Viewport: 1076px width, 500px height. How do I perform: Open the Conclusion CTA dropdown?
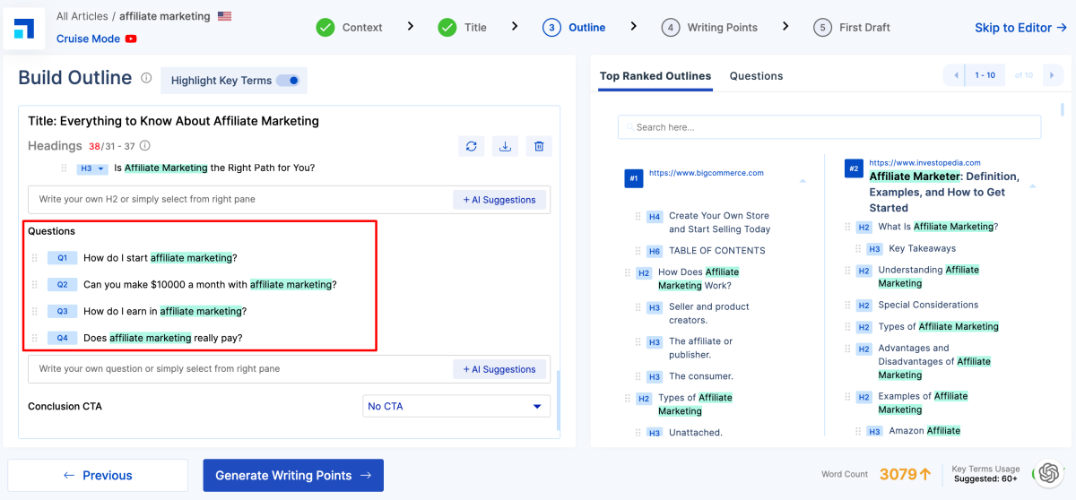coord(456,406)
